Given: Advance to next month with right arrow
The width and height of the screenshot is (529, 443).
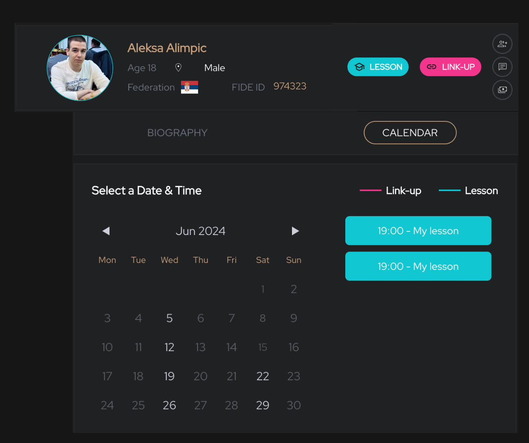Looking at the screenshot, I should (295, 231).
